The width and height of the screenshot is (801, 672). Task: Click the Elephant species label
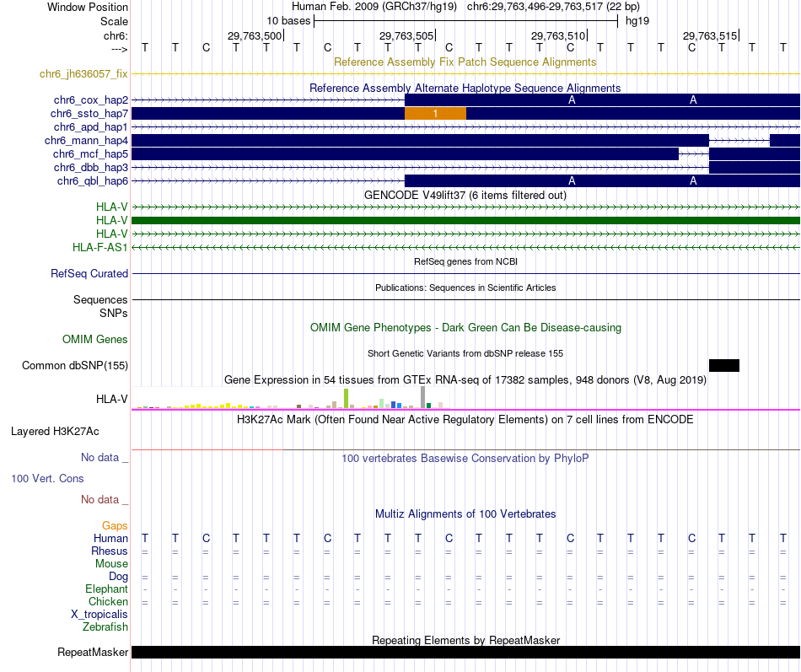(x=106, y=589)
